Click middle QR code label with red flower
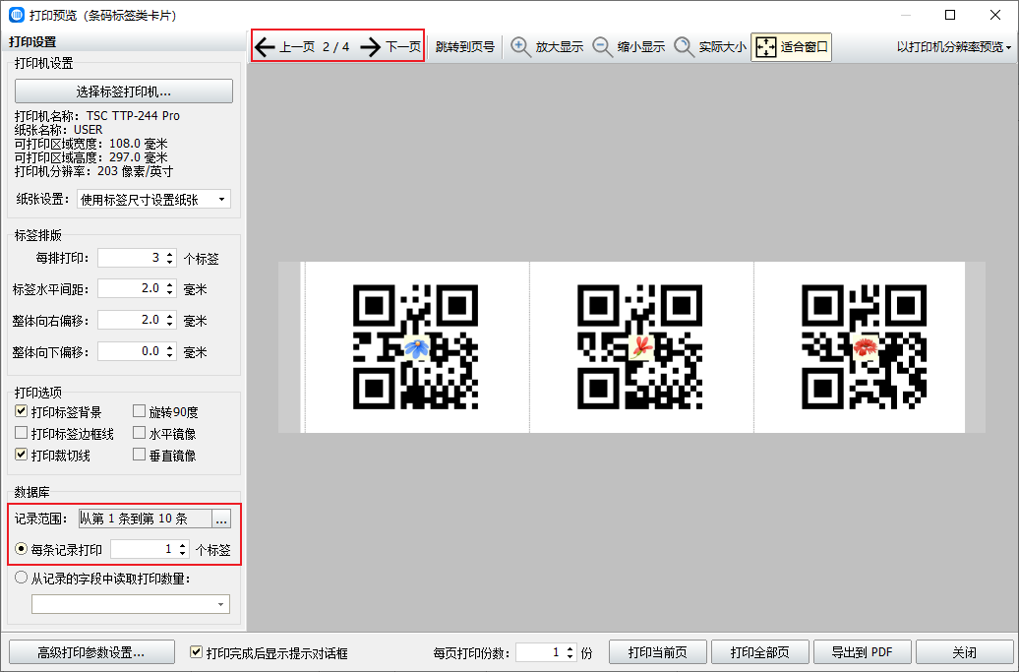Viewport: 1019px width, 672px height. (x=640, y=347)
